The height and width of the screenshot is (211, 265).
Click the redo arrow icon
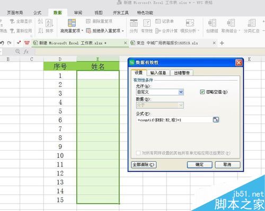10,43
